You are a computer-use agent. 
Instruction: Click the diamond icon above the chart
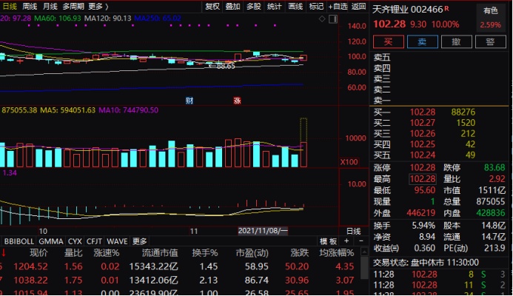point(322,19)
